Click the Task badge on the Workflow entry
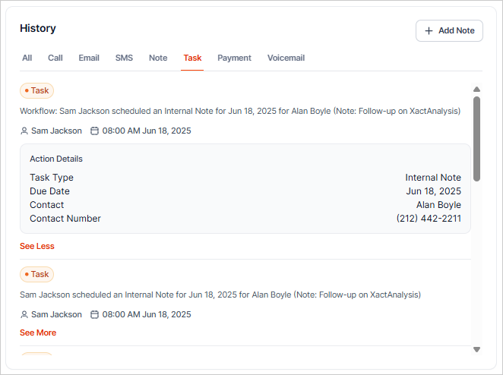 pyautogui.click(x=36, y=90)
